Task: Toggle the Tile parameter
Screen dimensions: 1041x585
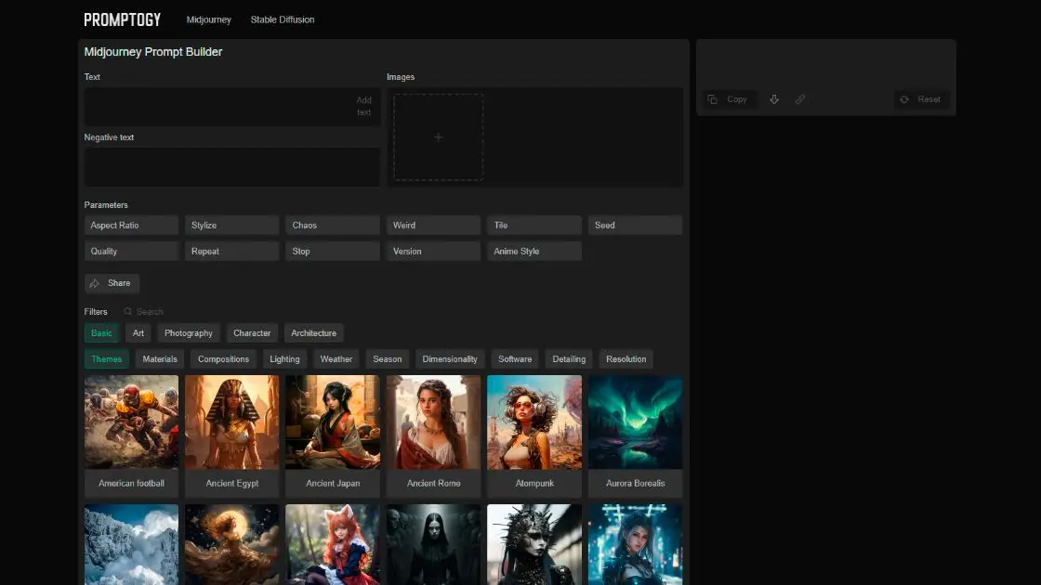Action: point(534,226)
